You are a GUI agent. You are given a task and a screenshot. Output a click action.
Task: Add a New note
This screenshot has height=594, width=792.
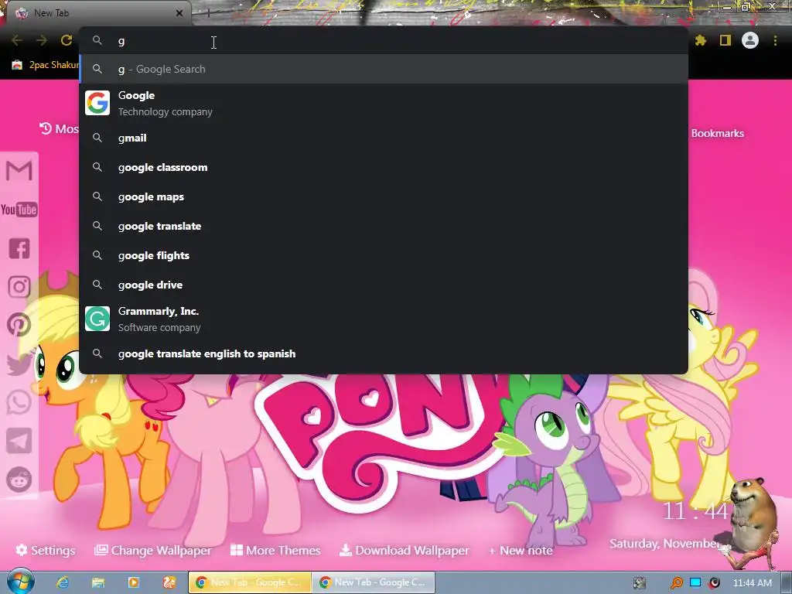pos(521,550)
